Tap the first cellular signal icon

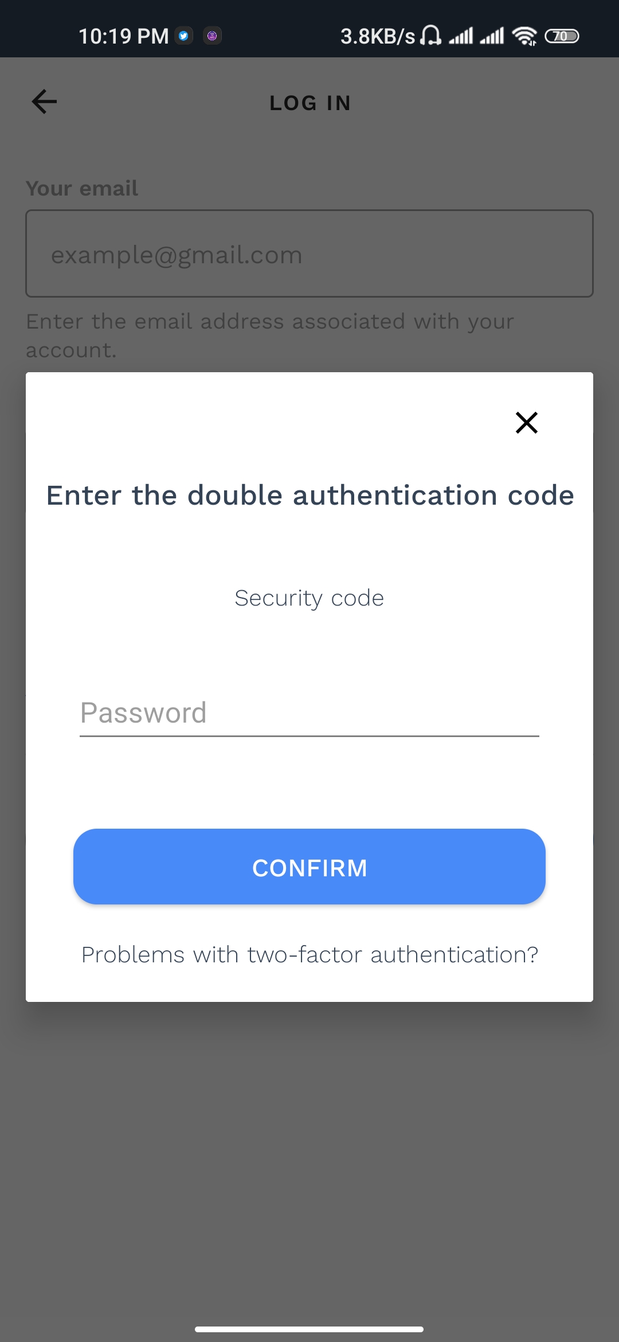461,36
